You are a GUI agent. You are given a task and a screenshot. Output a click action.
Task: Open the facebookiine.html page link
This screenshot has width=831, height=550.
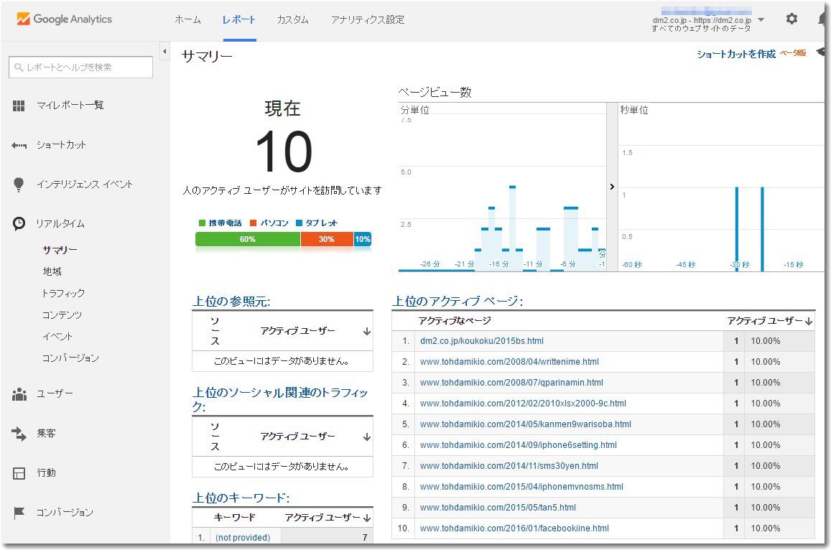point(514,528)
